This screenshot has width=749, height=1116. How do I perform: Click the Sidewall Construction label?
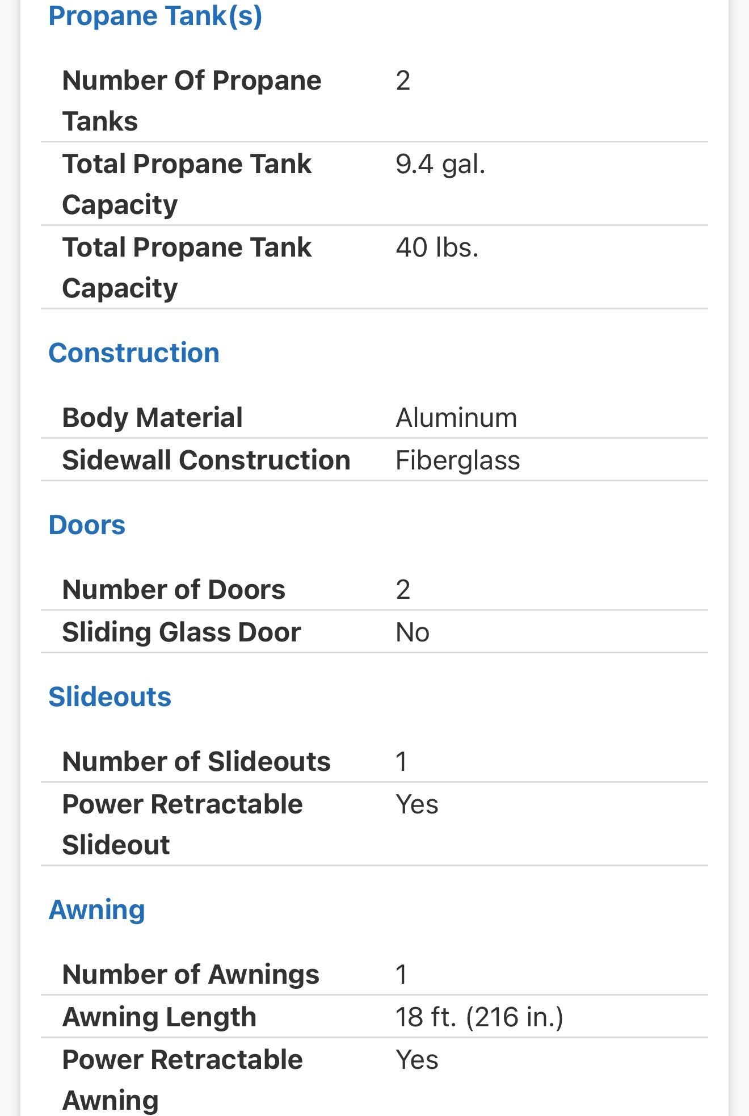pos(206,460)
